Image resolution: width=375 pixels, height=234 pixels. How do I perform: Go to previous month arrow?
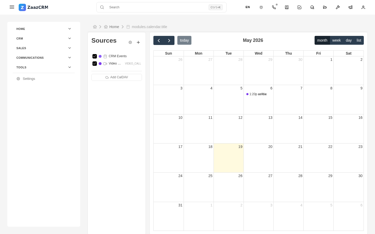coord(159,40)
